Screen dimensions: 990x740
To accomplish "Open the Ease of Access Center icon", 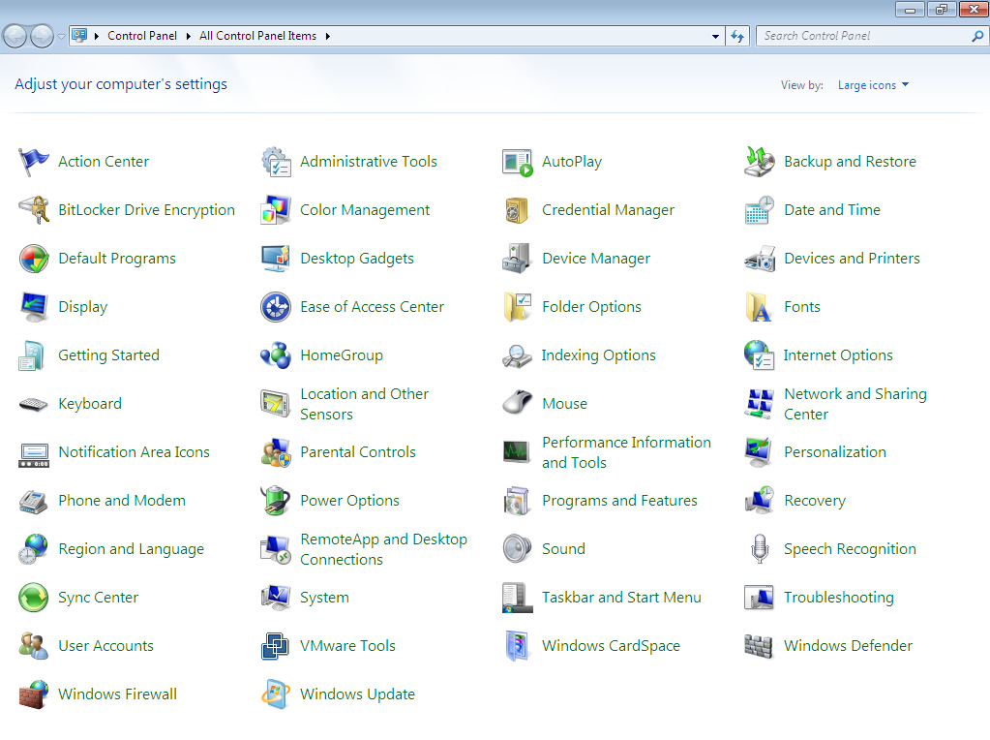I will pyautogui.click(x=276, y=307).
